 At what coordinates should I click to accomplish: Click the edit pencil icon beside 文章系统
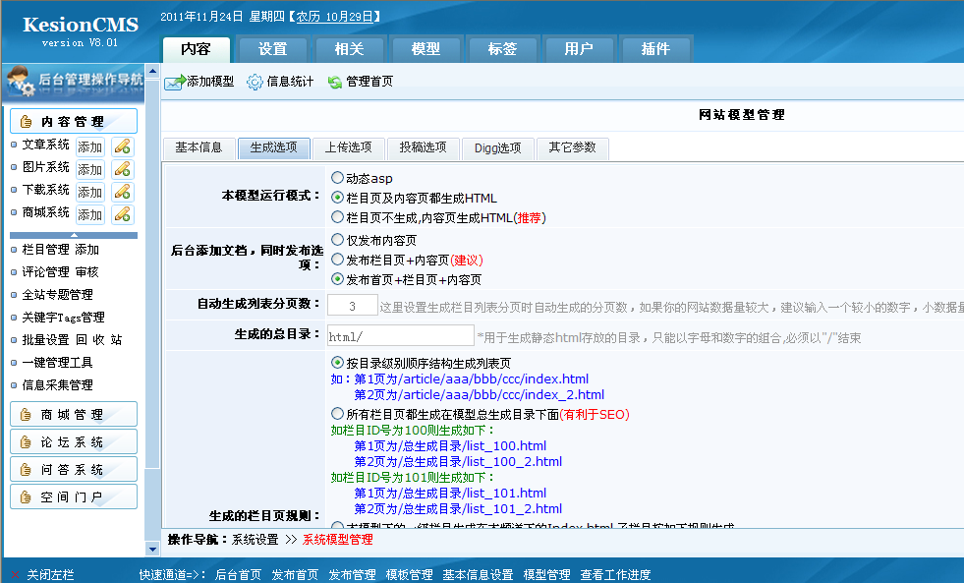pos(123,146)
